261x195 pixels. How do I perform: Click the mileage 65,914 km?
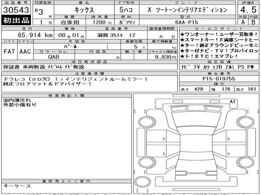click(x=35, y=35)
